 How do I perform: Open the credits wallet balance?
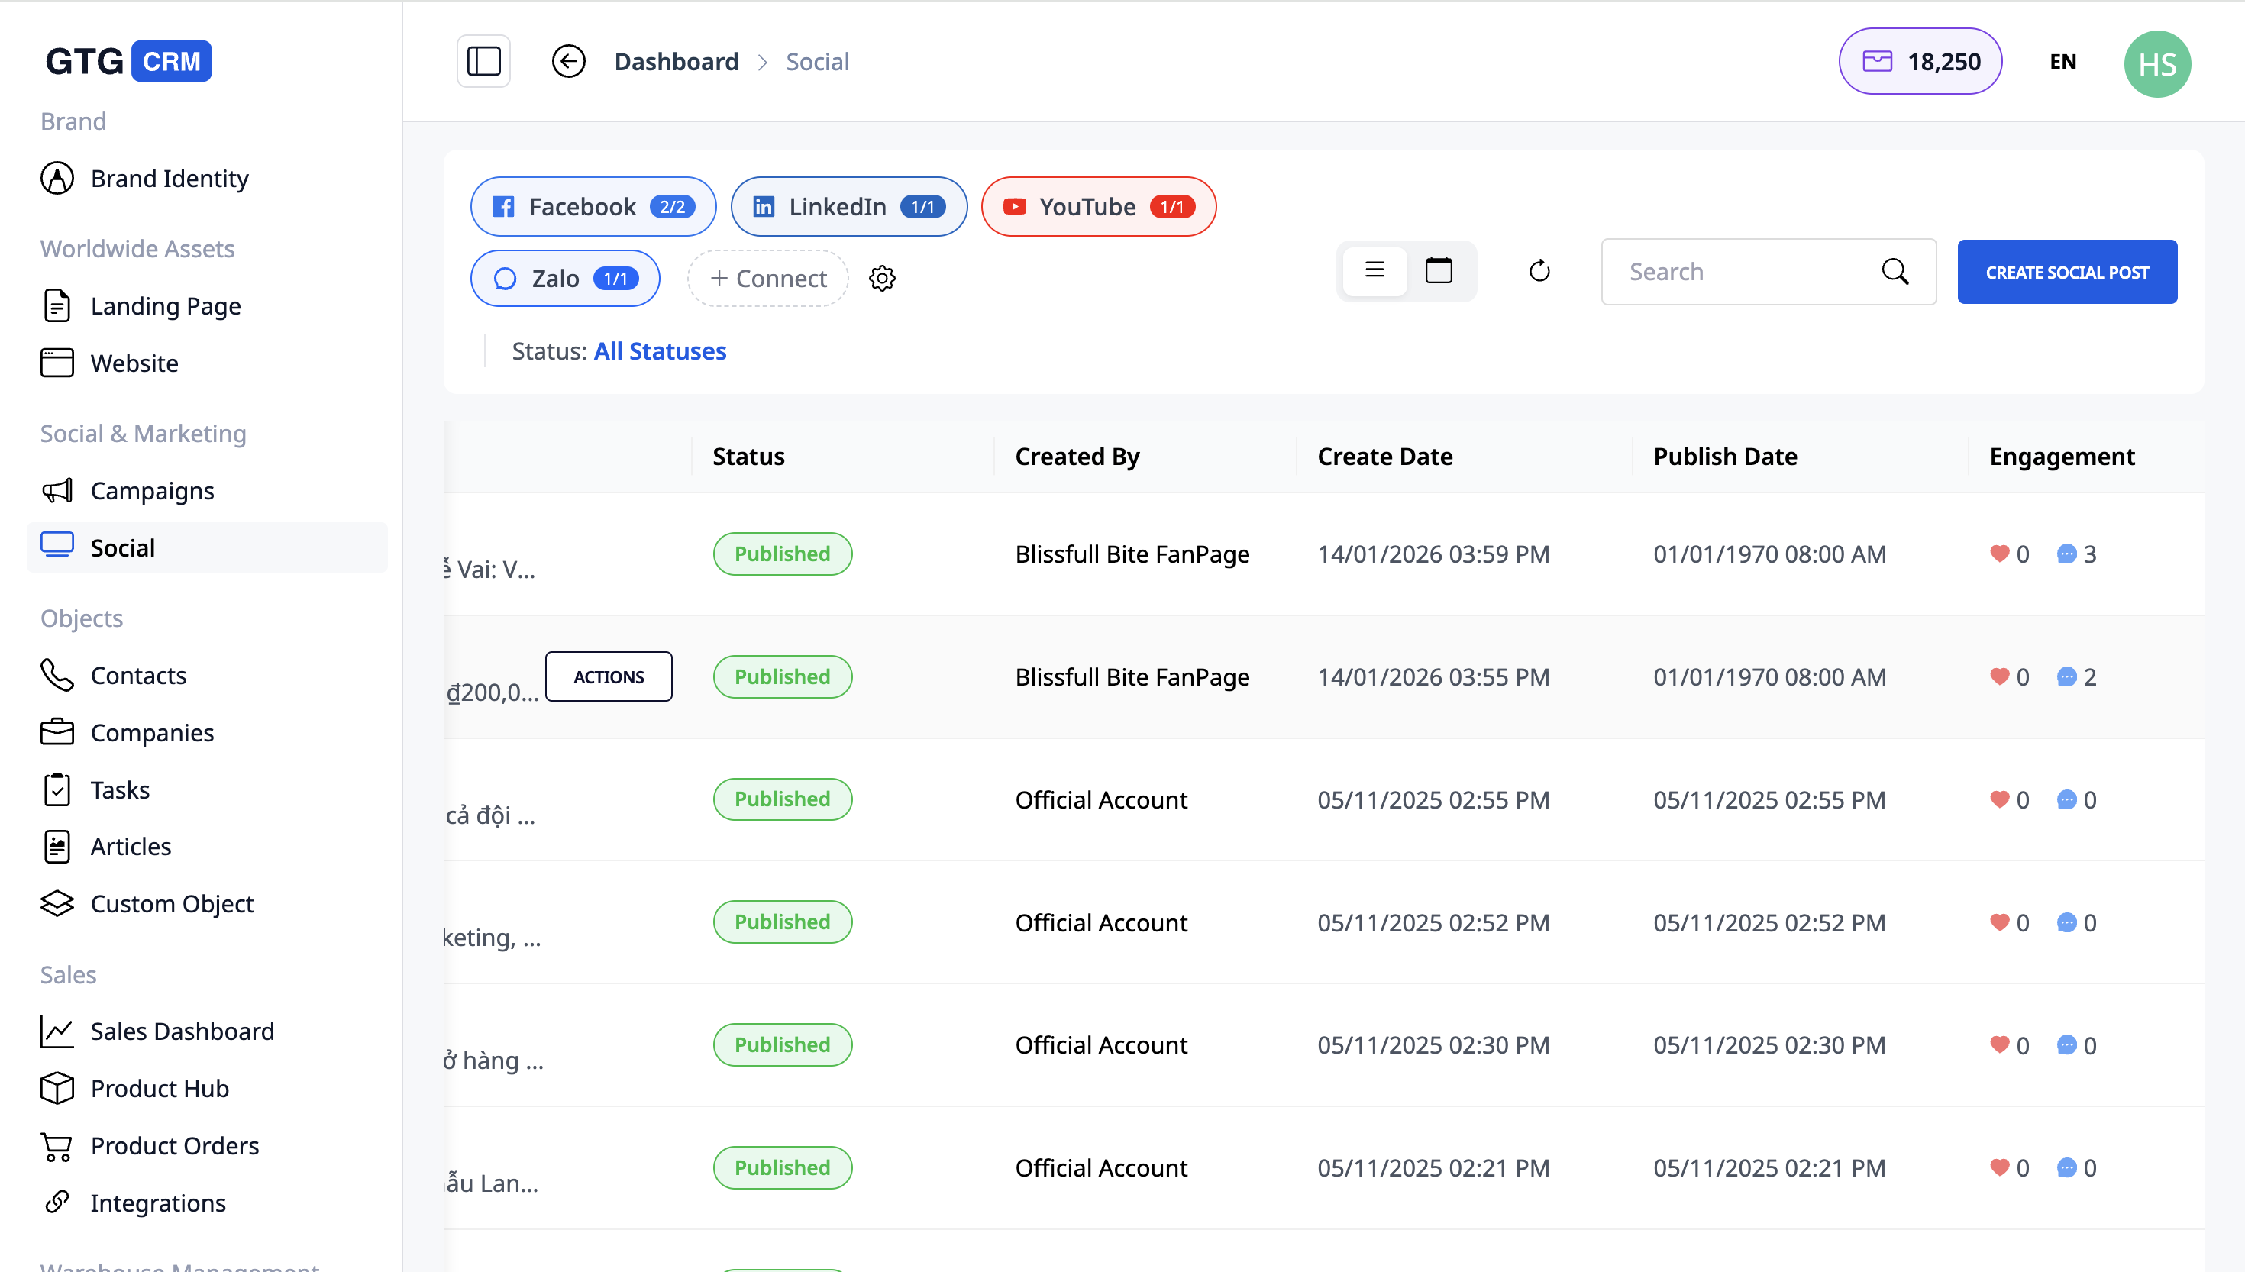point(1920,61)
